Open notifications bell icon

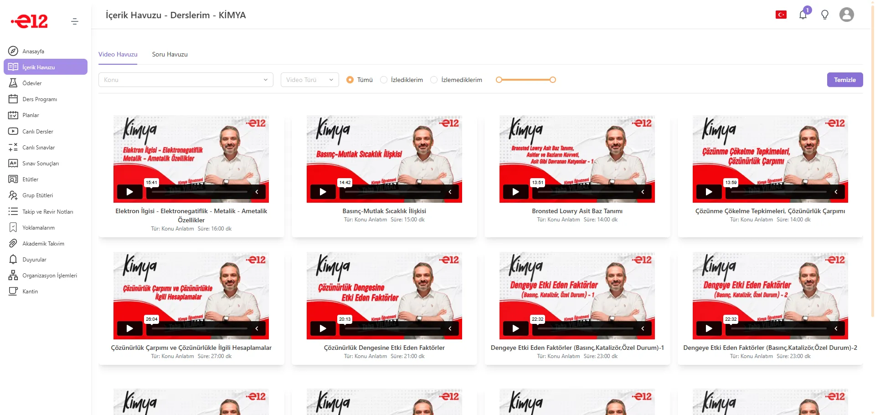coord(803,15)
